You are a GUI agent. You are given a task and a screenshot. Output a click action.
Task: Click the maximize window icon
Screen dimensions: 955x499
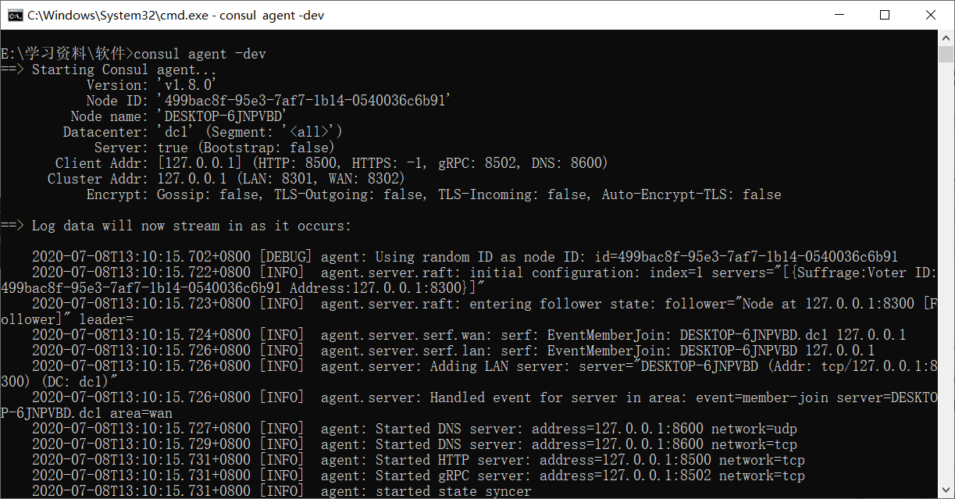(885, 14)
